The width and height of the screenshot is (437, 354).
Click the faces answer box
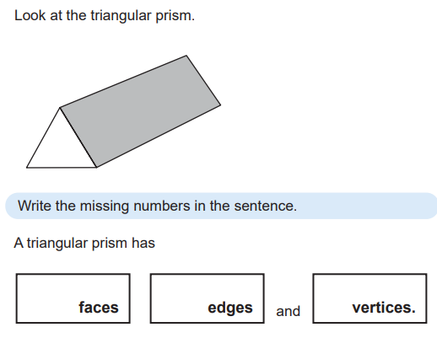[73, 298]
